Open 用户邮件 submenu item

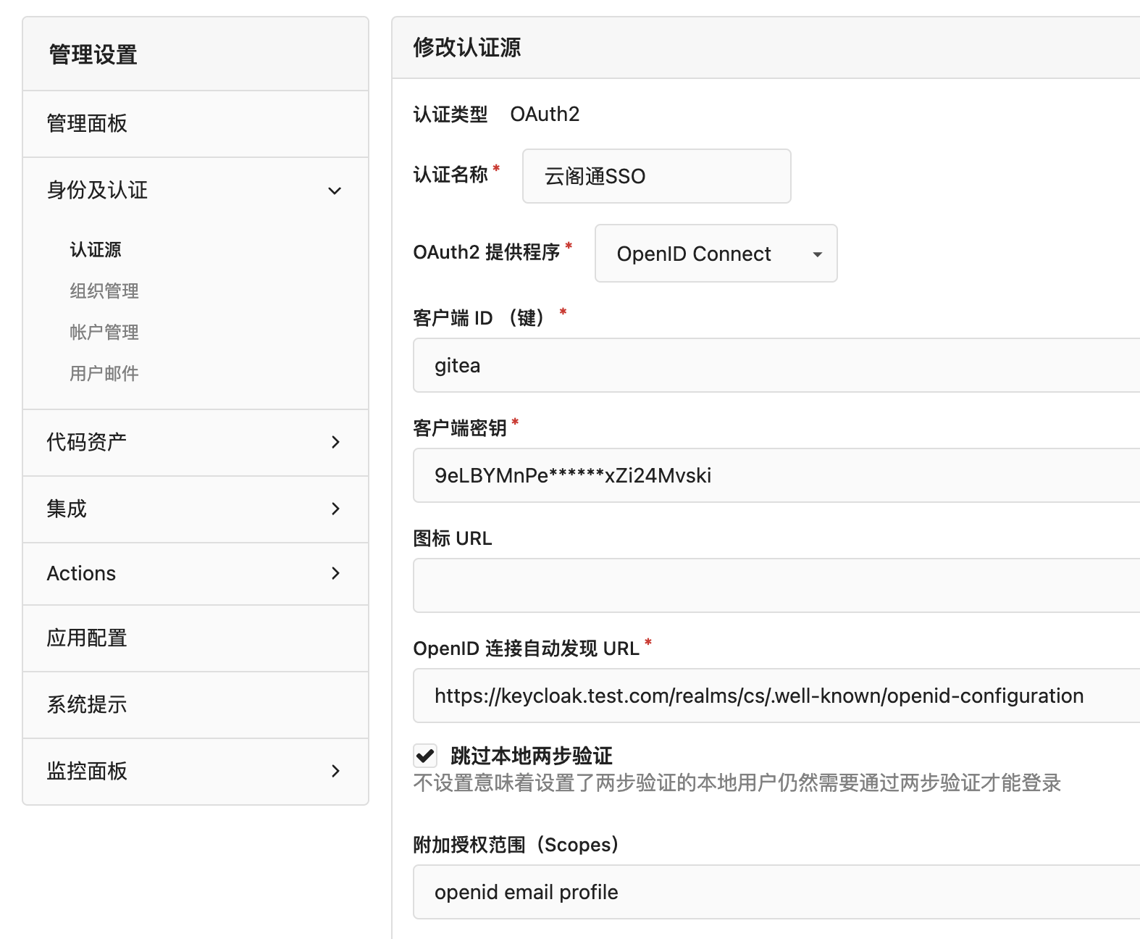coord(104,374)
